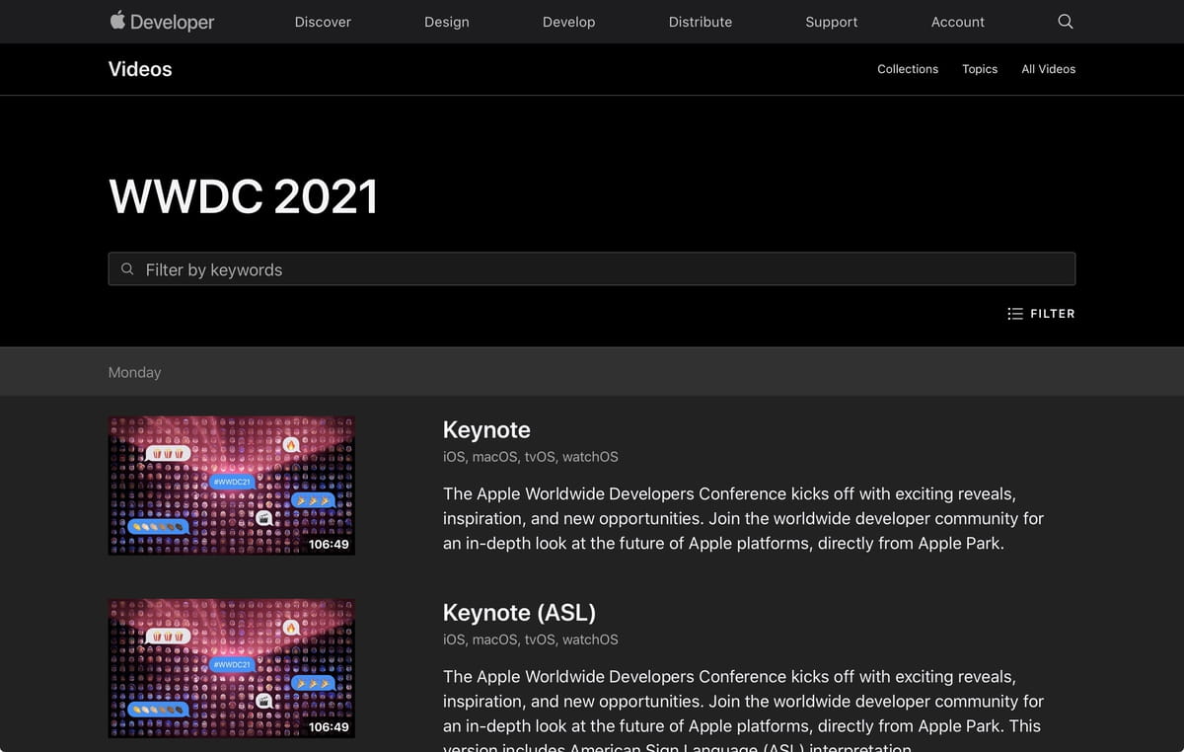The height and width of the screenshot is (752, 1184).
Task: Click the FILTER list icon button
Action: [1041, 314]
